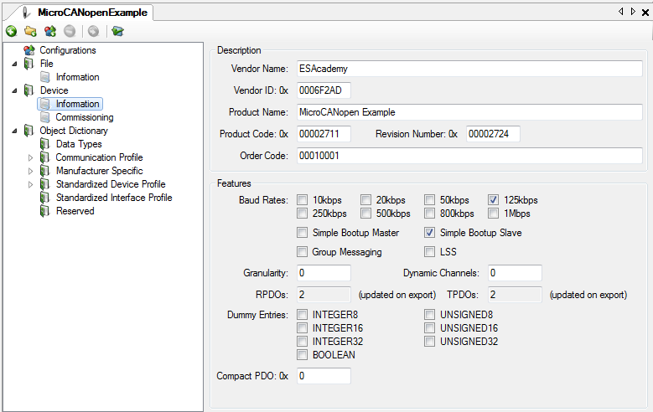The height and width of the screenshot is (412, 653).
Task: Toggle the LSS feature checkbox
Action: pos(430,252)
